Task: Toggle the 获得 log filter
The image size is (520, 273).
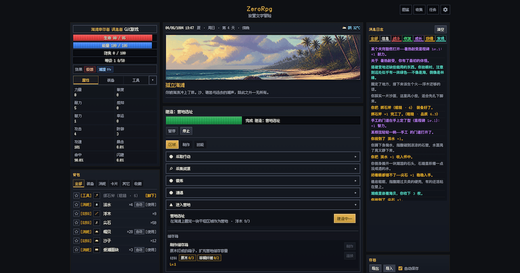Action: (430, 38)
